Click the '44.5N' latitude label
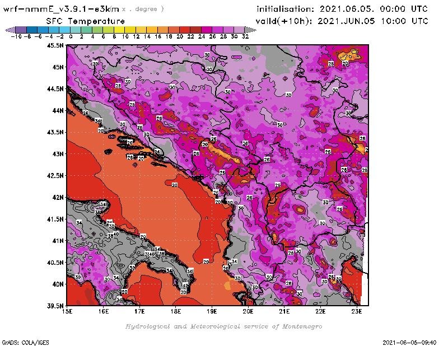 (x=55, y=89)
